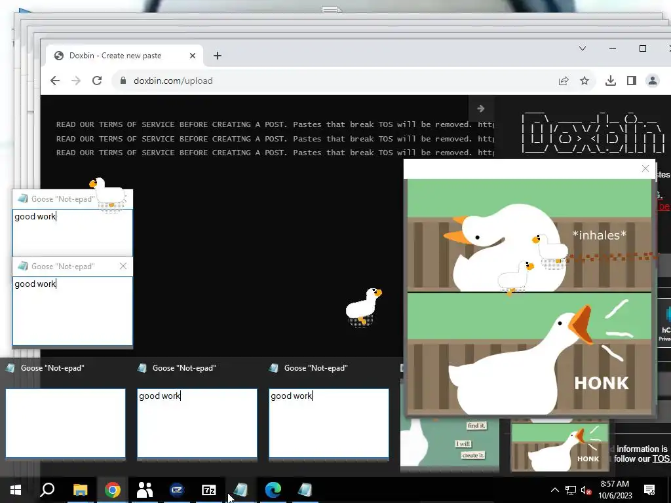The width and height of the screenshot is (671, 503).
Task: Click the last Not-epad taskbar icon
Action: pyautogui.click(x=305, y=490)
